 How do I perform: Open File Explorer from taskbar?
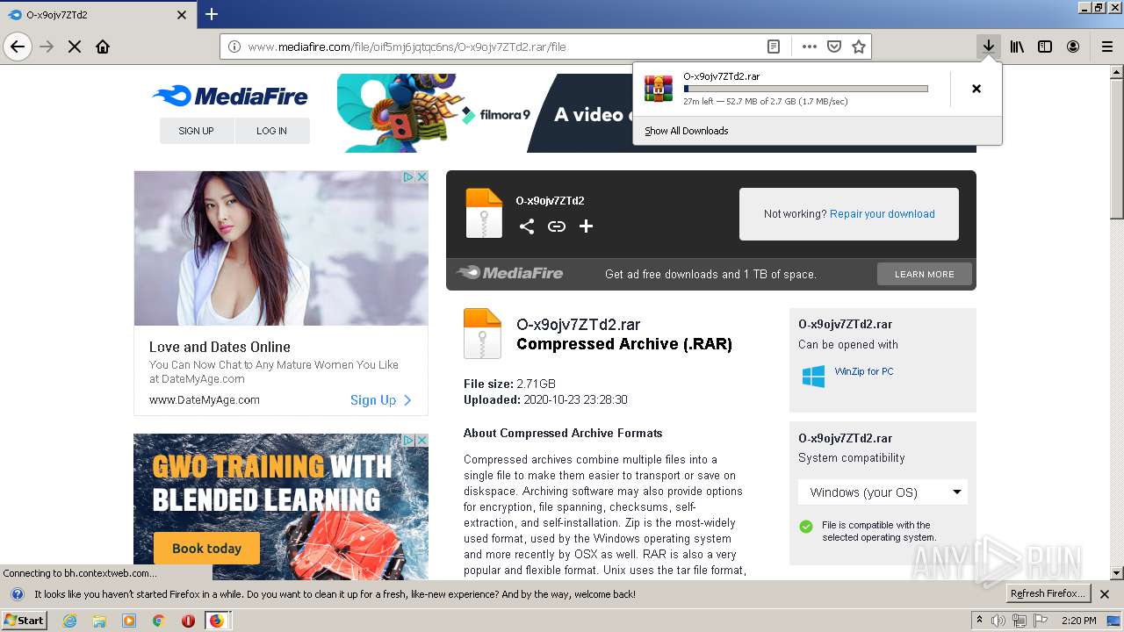pos(99,621)
